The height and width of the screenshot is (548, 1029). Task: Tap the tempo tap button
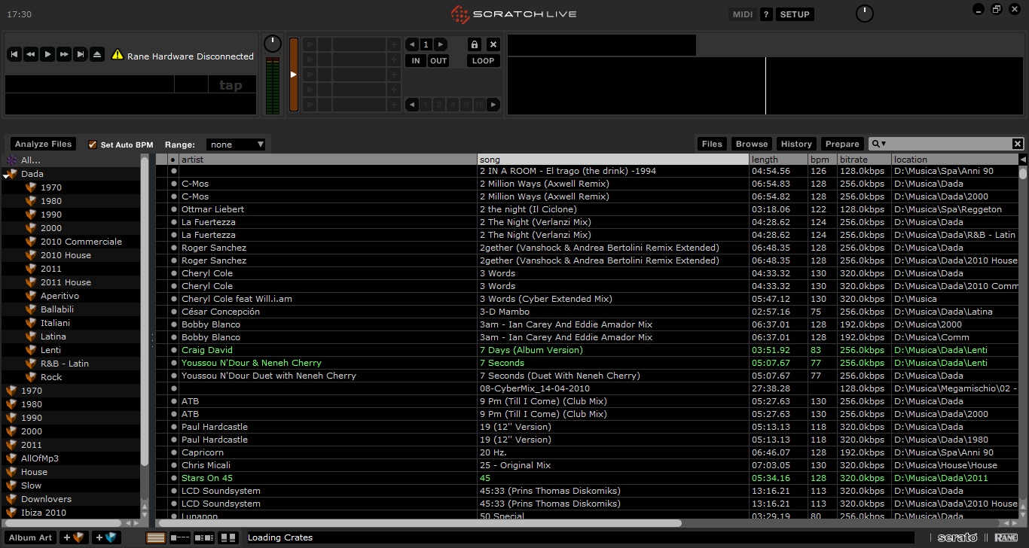pyautogui.click(x=231, y=85)
